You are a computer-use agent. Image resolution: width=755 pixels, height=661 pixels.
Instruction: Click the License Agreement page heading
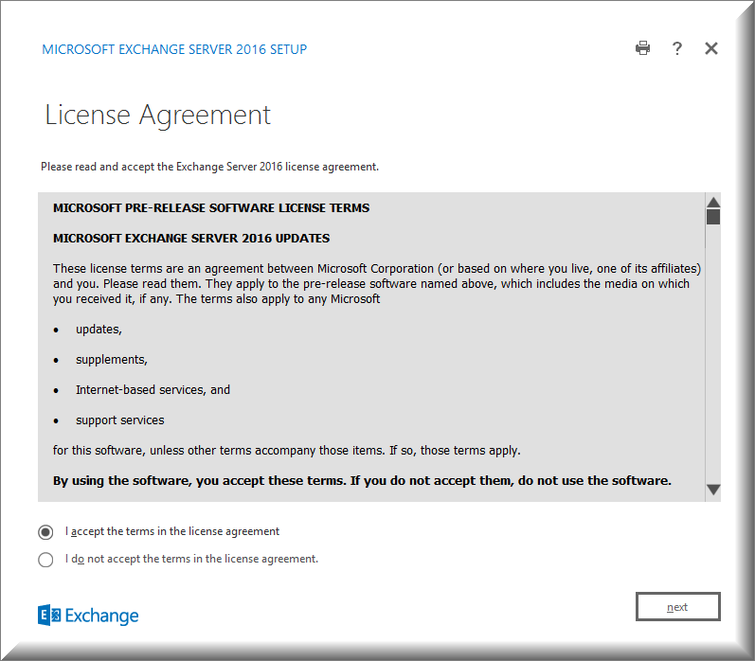coord(158,115)
